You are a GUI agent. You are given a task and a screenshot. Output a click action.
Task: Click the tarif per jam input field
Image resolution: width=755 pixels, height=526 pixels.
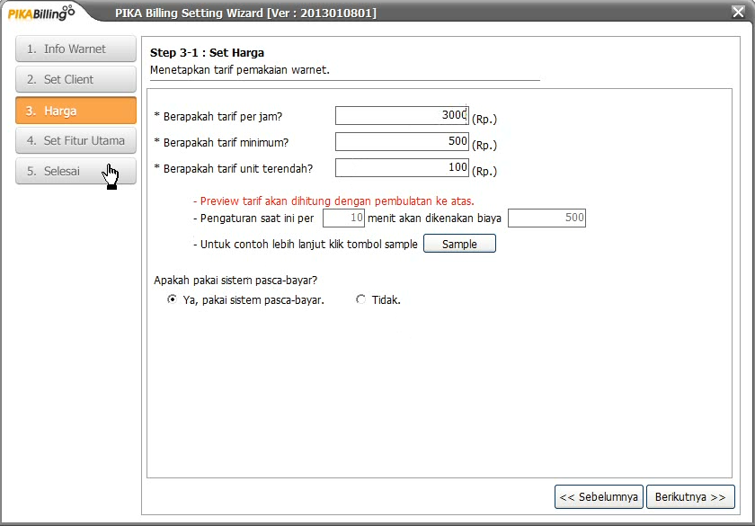(402, 115)
